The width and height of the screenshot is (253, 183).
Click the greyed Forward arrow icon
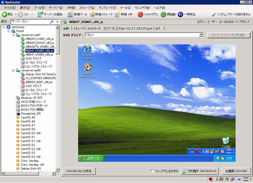[x=20, y=14]
